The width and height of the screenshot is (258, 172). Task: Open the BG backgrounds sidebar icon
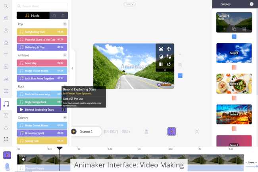[x=6, y=67]
